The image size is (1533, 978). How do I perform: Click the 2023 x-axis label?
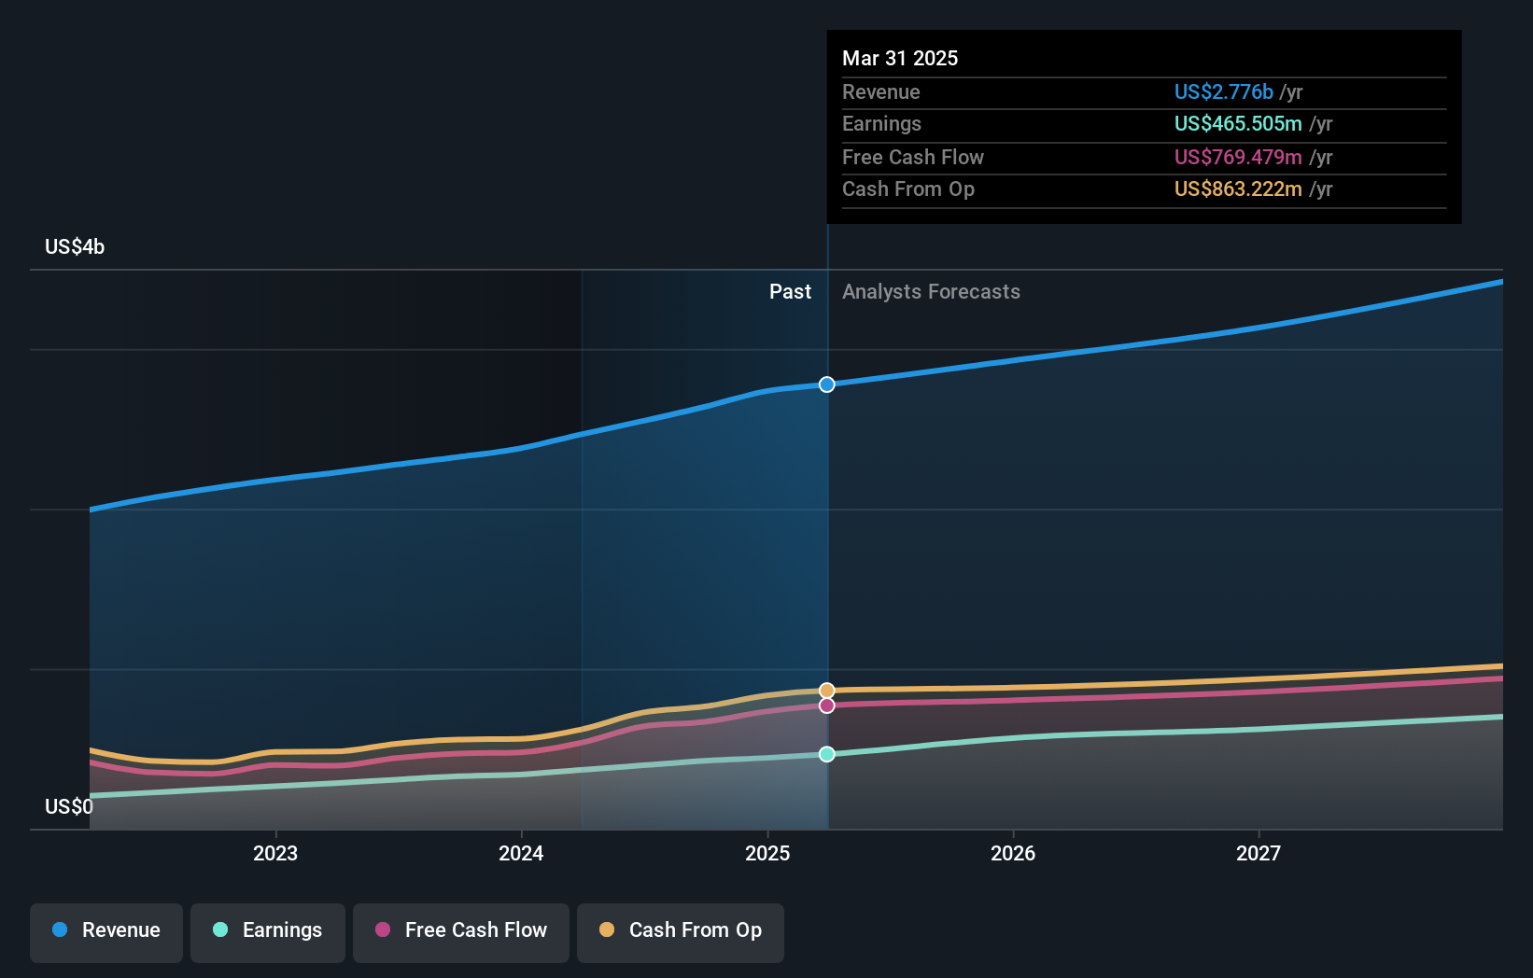[x=275, y=853]
